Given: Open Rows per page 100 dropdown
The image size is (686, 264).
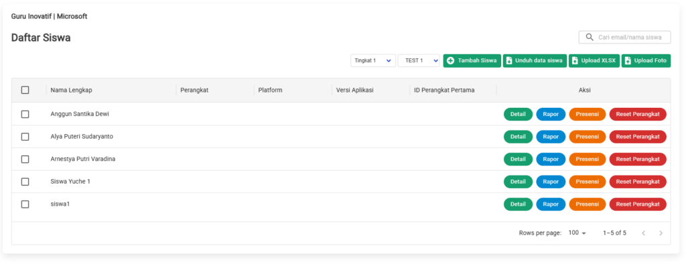Looking at the screenshot, I should click(577, 233).
